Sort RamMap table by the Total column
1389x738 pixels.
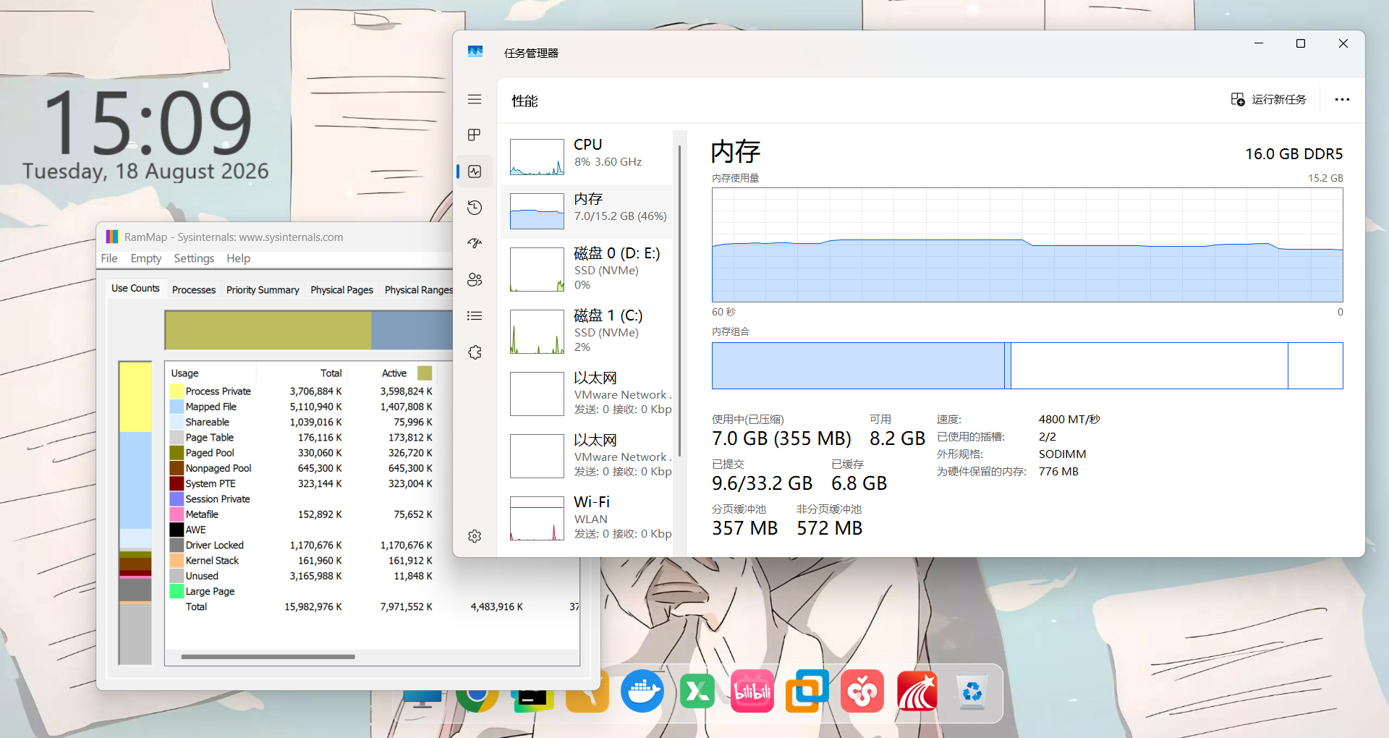[302, 373]
